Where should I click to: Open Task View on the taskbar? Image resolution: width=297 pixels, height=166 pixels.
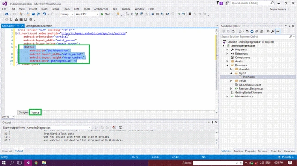pyautogui.click(x=20, y=163)
